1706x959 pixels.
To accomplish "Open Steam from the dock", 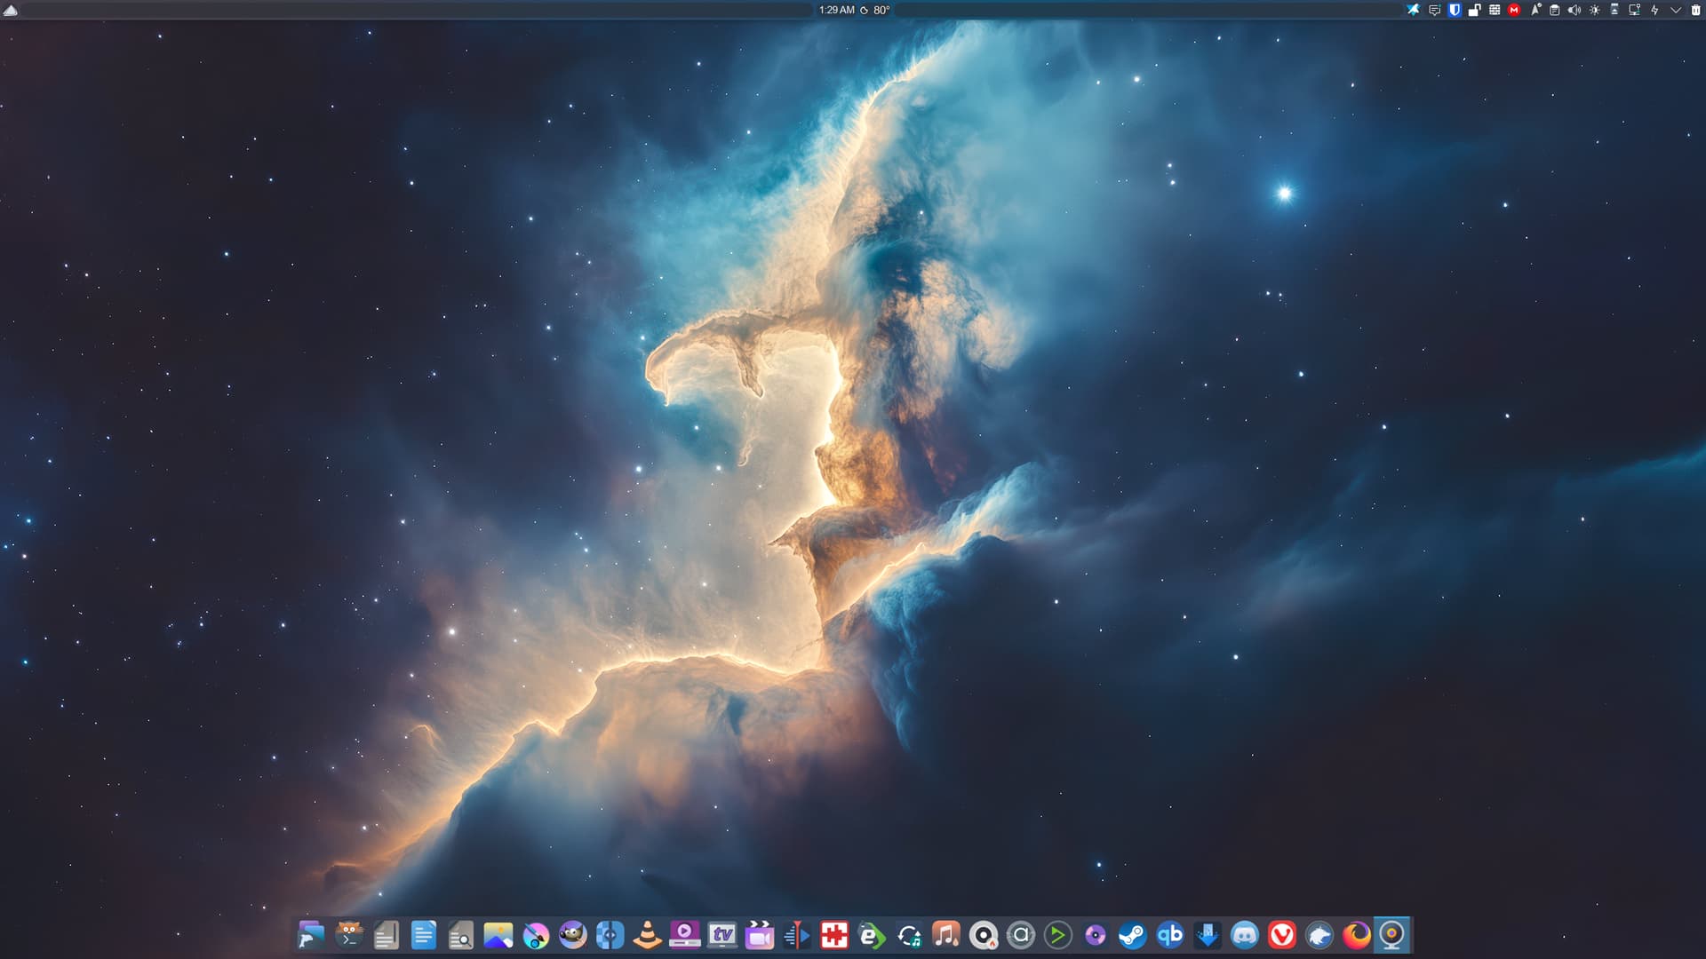I will pos(1132,935).
